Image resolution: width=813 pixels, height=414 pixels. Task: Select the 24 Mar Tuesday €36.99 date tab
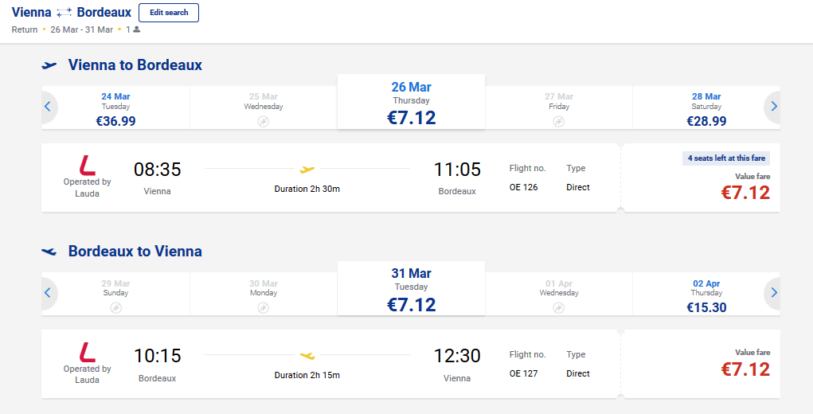point(115,107)
